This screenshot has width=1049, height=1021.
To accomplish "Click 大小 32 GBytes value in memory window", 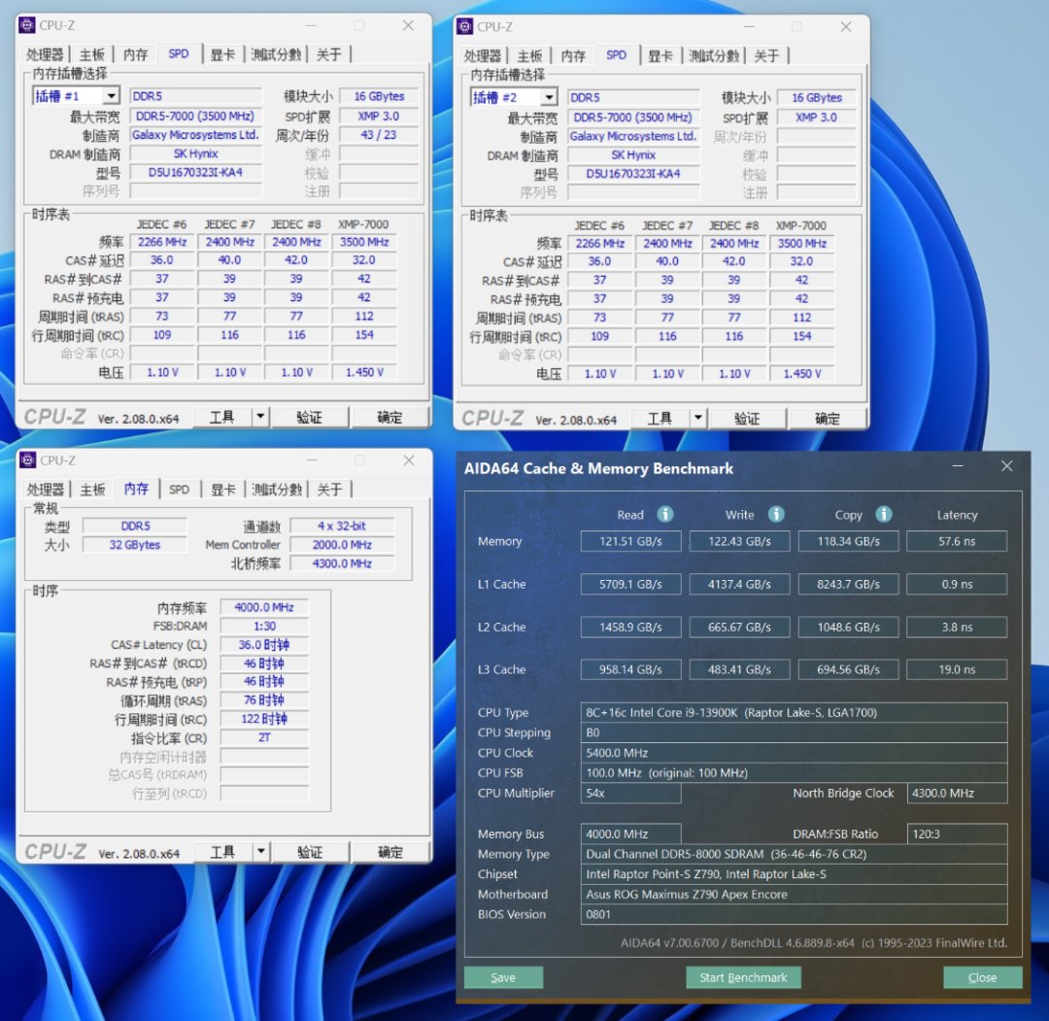I will point(134,545).
